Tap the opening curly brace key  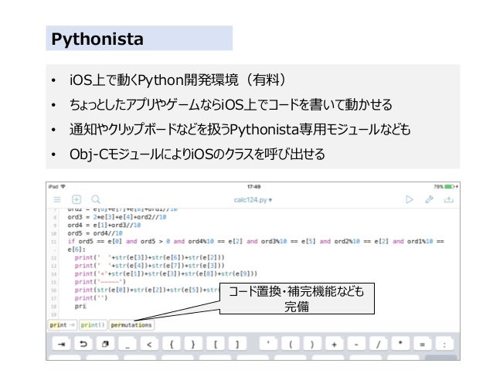tap(172, 344)
